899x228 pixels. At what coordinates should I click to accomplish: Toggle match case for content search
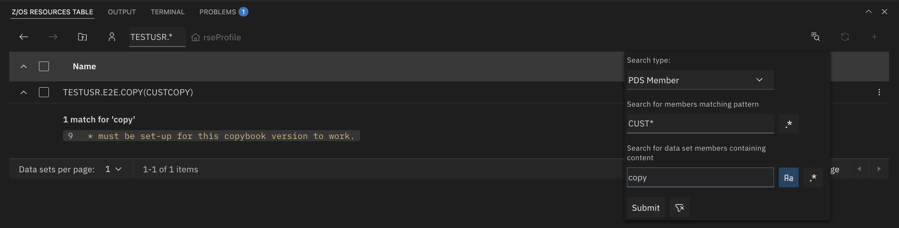pos(788,178)
